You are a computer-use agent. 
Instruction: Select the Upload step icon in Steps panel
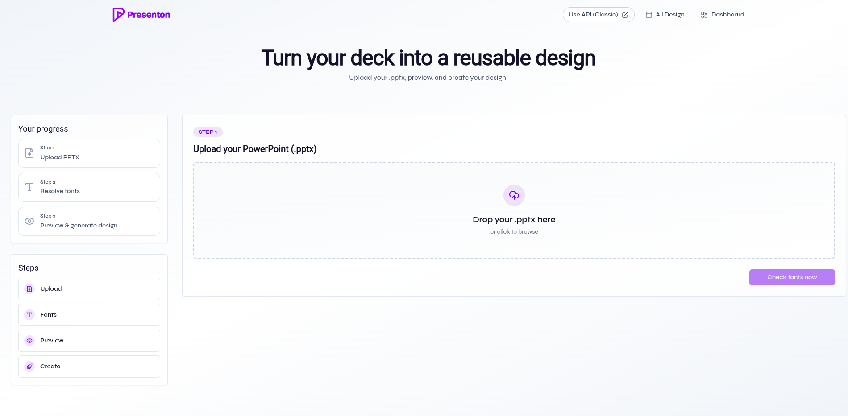29,288
